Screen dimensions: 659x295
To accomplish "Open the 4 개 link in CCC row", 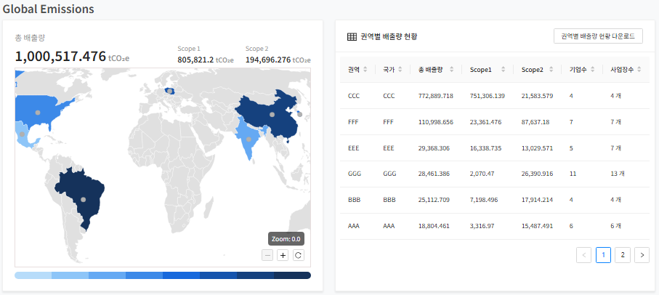I will [x=615, y=95].
